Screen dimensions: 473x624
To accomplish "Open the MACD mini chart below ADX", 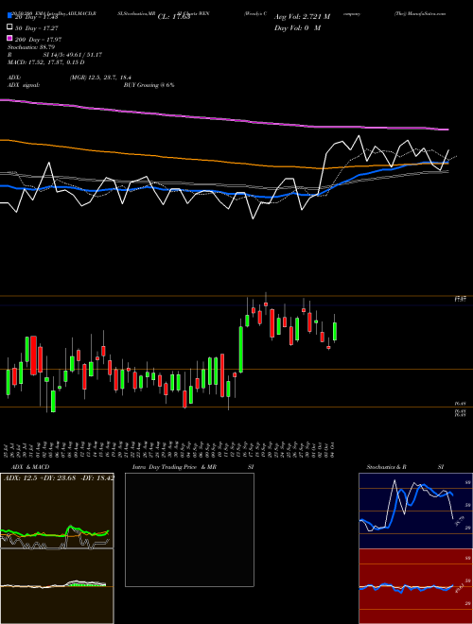I will (57, 586).
